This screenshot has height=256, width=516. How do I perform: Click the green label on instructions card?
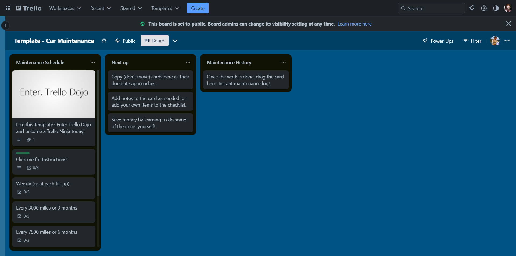tap(23, 153)
